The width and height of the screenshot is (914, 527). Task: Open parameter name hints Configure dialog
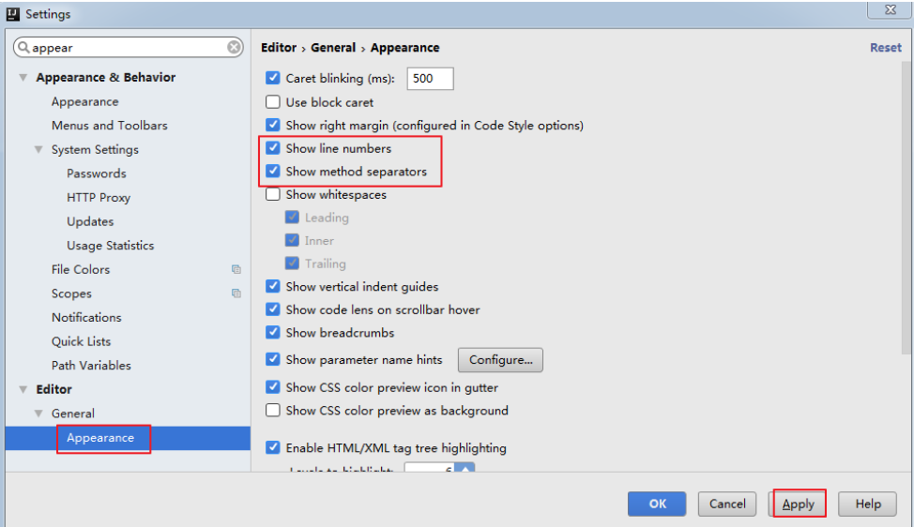pos(500,360)
